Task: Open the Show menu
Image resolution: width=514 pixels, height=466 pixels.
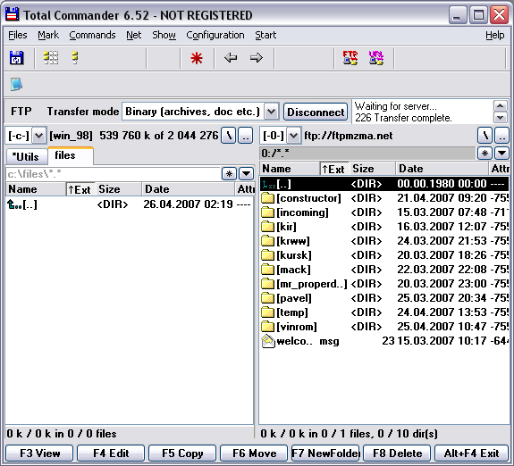Action: coord(164,35)
